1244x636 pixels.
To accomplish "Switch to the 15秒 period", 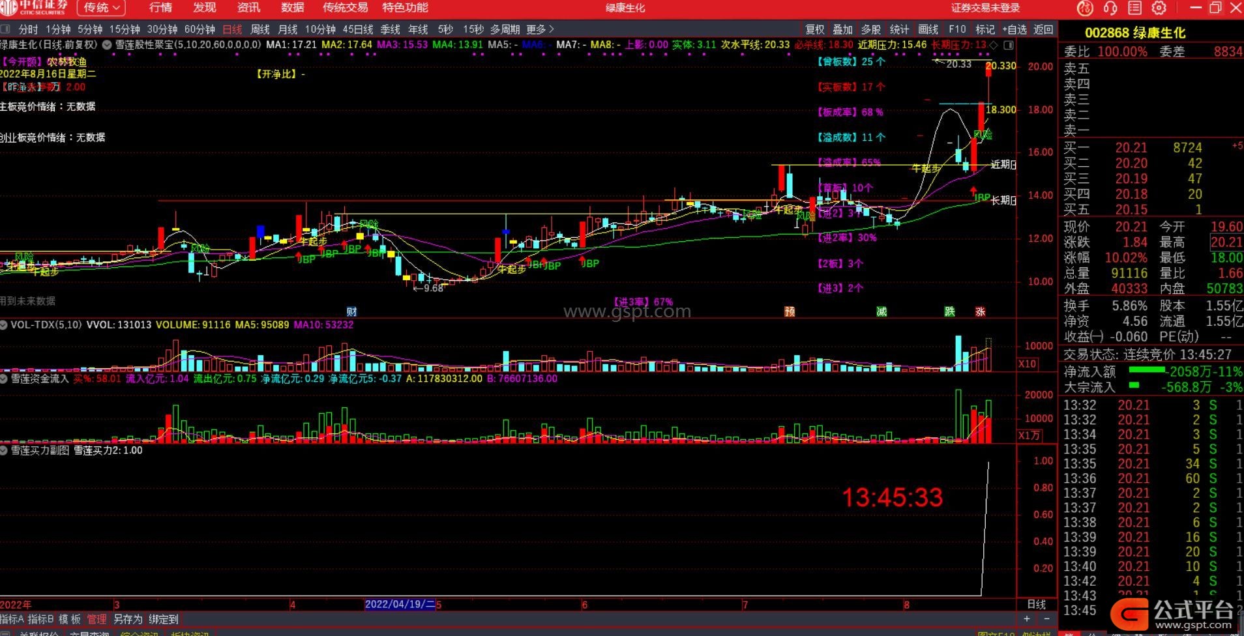I will point(473,29).
